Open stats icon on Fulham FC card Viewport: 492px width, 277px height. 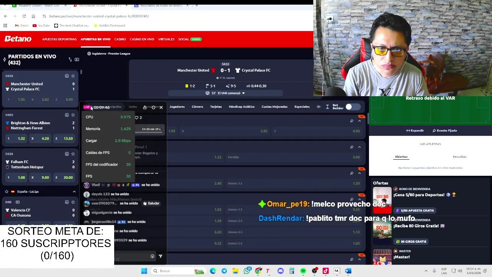pos(67,154)
